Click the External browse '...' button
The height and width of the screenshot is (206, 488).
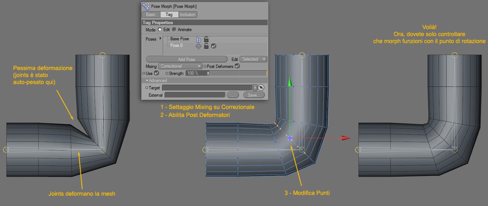coord(233,95)
